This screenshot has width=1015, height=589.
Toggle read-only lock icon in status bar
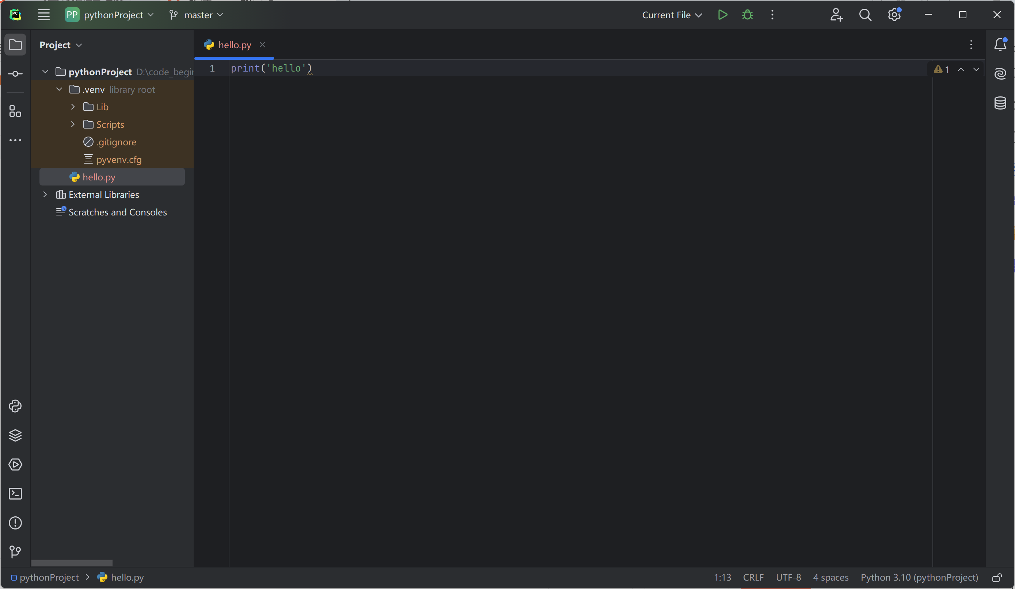tap(996, 578)
